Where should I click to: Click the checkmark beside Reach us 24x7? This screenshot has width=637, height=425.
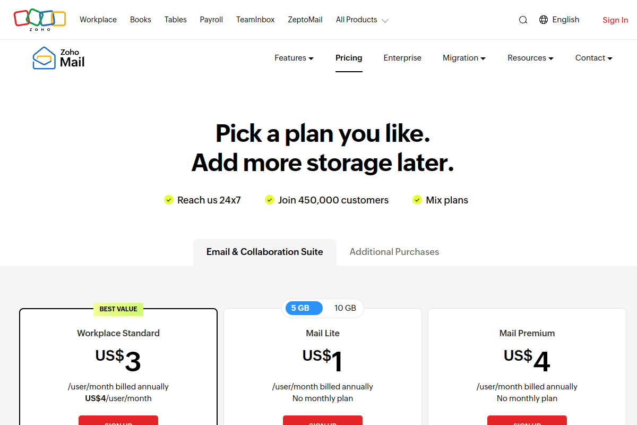168,200
